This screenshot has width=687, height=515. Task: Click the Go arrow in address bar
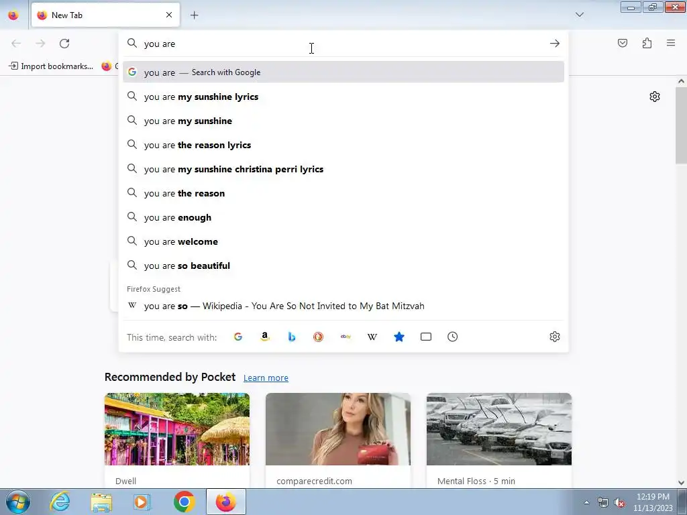coord(555,44)
